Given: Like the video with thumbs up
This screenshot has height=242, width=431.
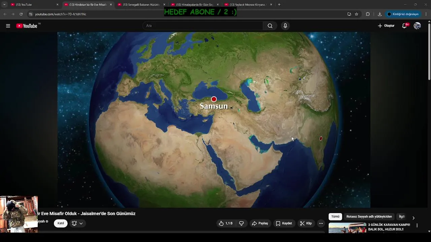Looking at the screenshot, I should pos(226,223).
